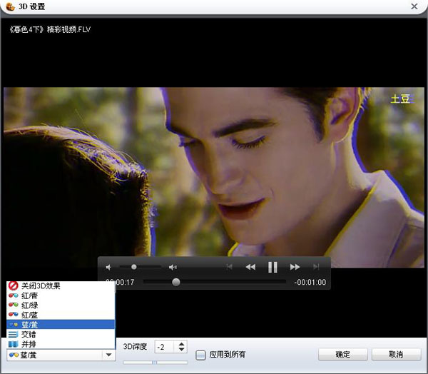Collapse the 3D mode dropdown arrow
This screenshot has height=374, width=428.
click(108, 355)
